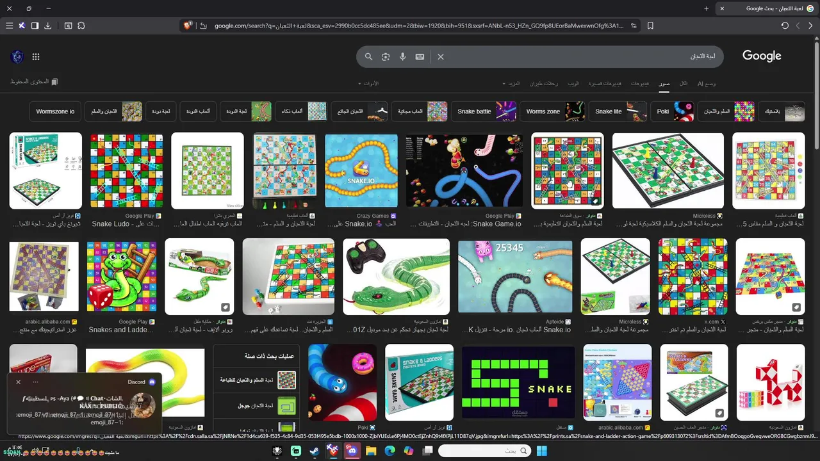This screenshot has height=461, width=820.
Task: Open the Snake Game.io Google Play image
Action: (464, 171)
